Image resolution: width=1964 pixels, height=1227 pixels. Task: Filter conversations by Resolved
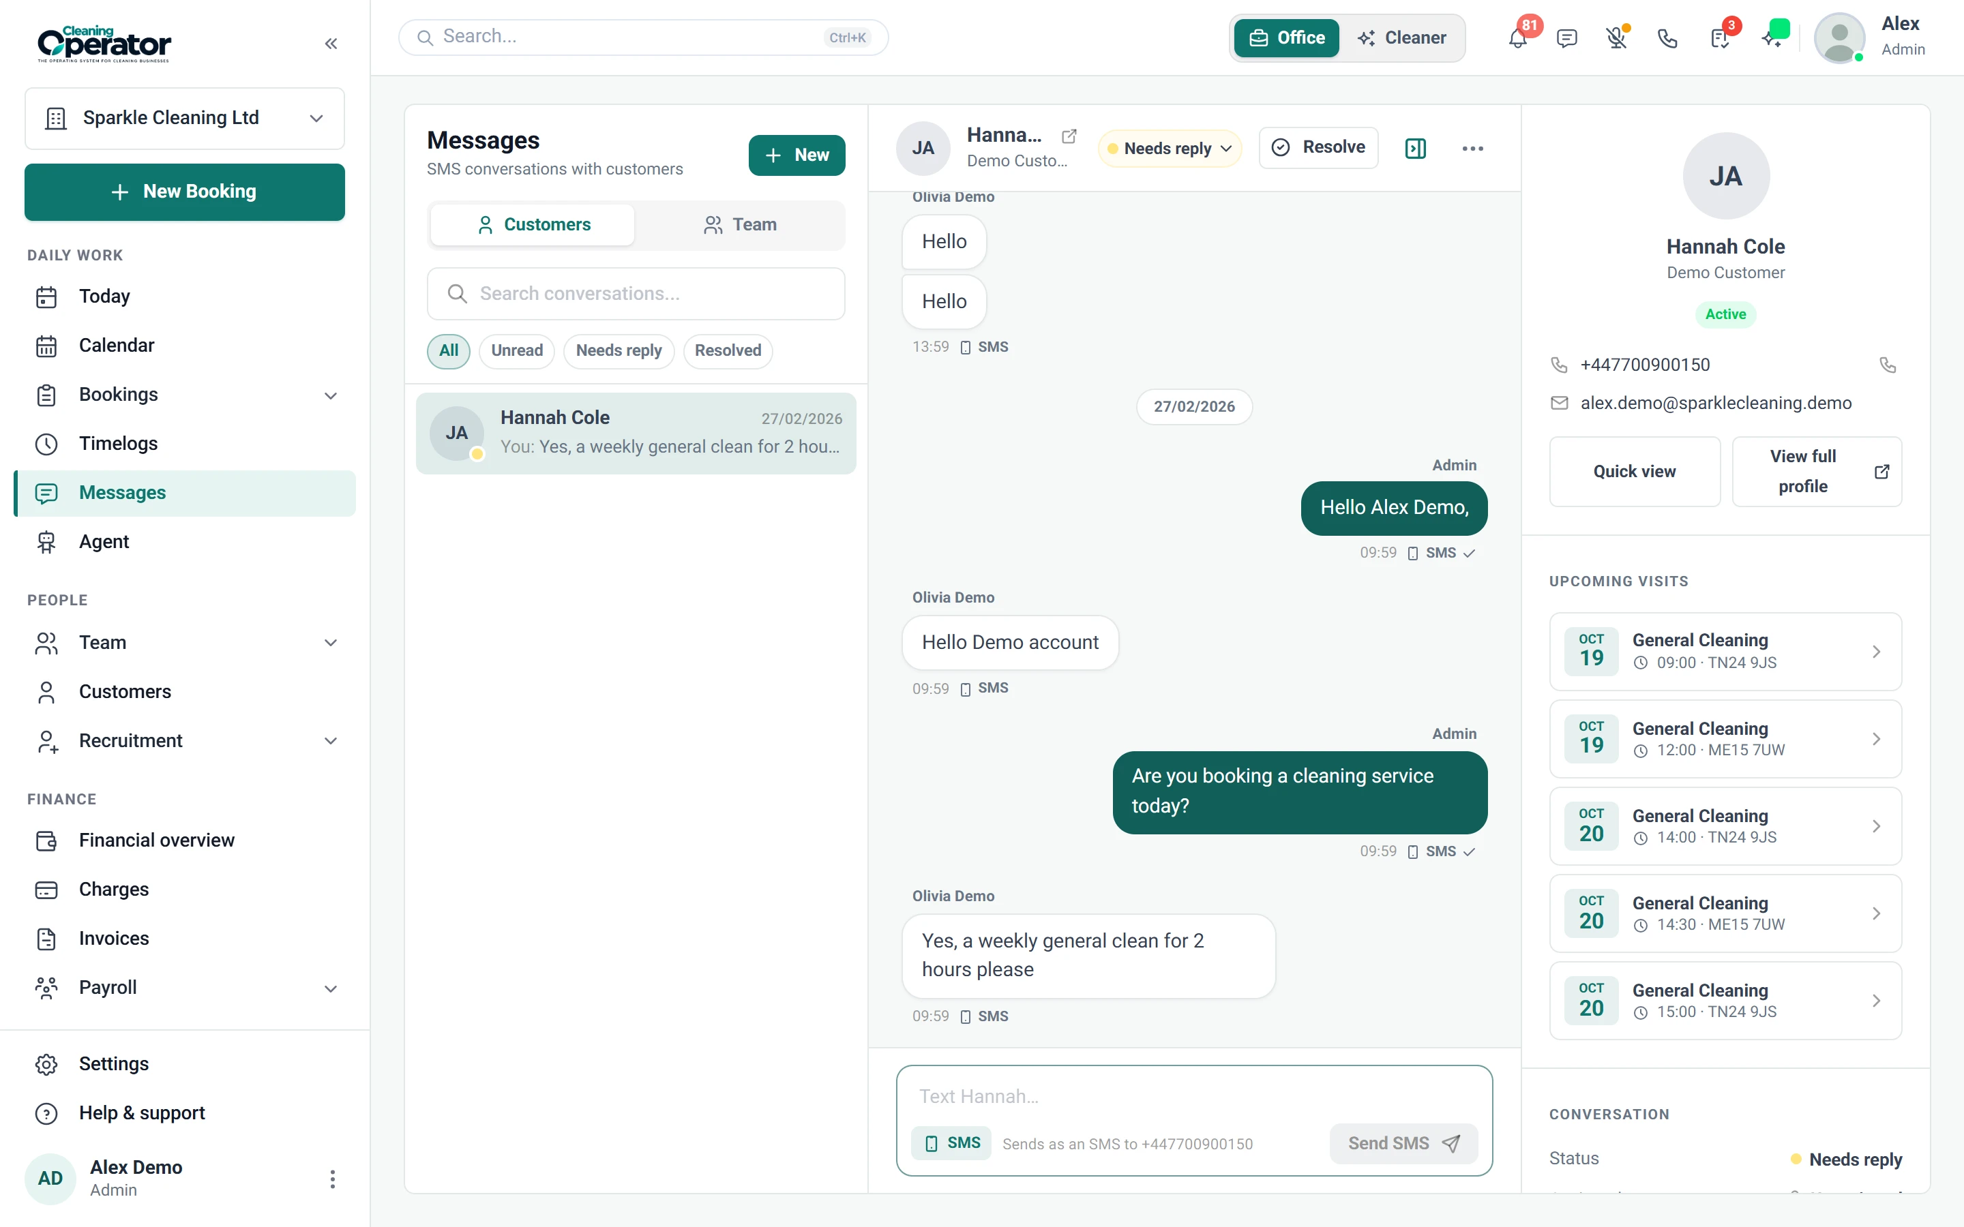[727, 350]
